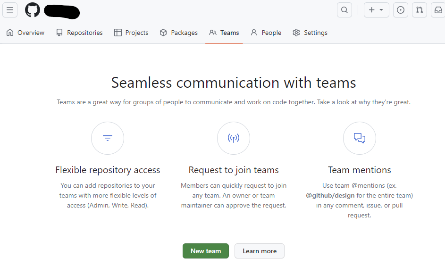Select the active Teams tab

coord(224,33)
